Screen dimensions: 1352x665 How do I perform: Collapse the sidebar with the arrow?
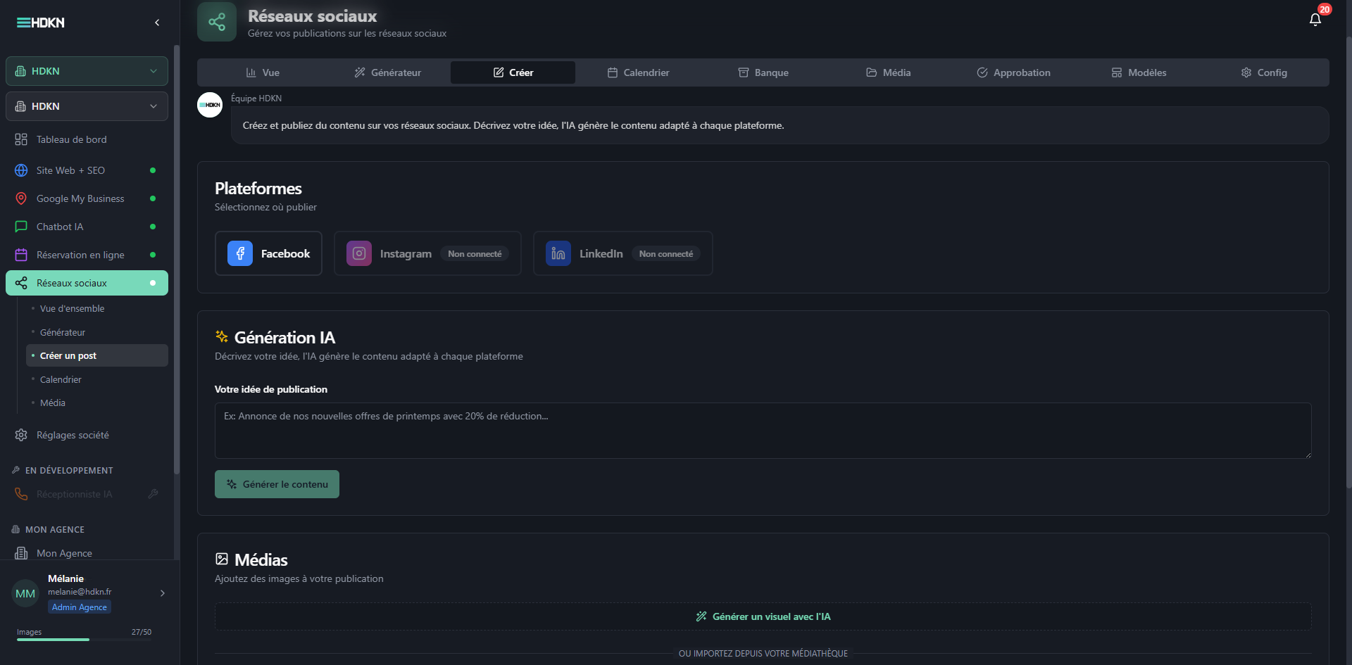click(157, 23)
